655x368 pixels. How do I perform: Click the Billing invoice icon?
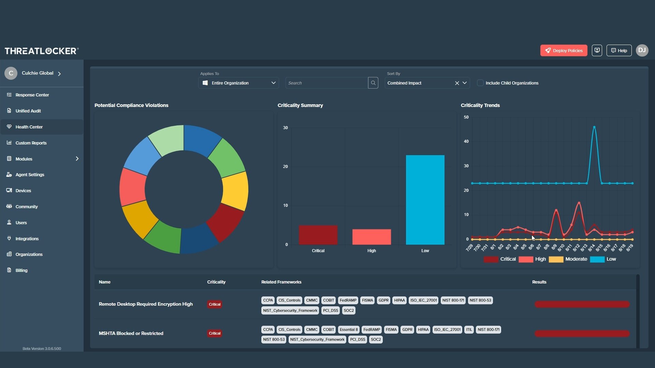(x=9, y=270)
